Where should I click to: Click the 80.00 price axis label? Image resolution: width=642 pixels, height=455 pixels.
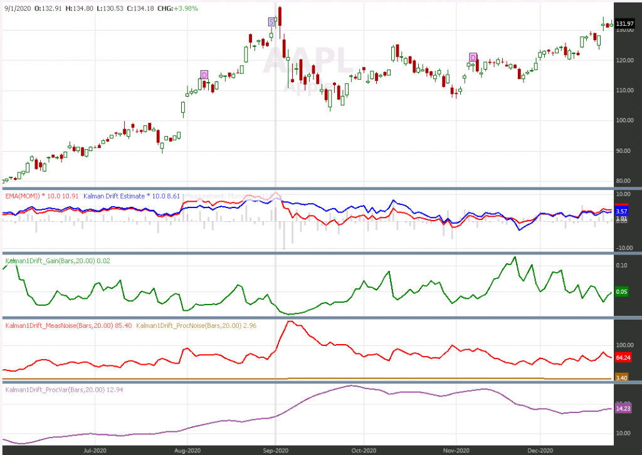click(623, 181)
